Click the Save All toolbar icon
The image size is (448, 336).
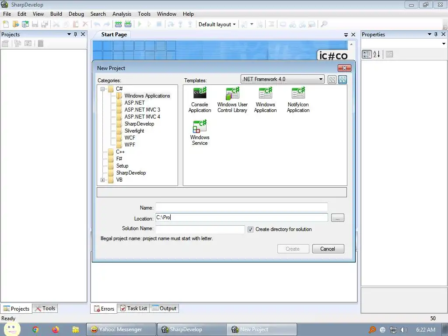(45, 24)
